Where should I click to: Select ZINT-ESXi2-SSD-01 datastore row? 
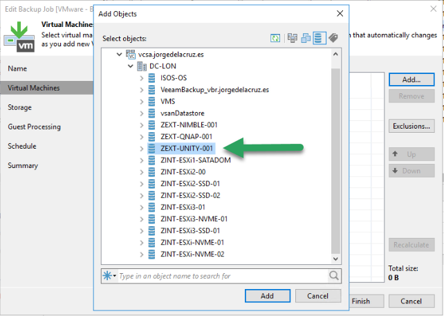(190, 184)
